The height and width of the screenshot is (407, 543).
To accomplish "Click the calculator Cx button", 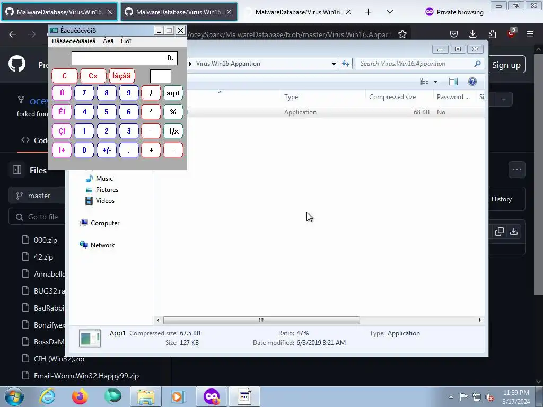I will pyautogui.click(x=93, y=76).
